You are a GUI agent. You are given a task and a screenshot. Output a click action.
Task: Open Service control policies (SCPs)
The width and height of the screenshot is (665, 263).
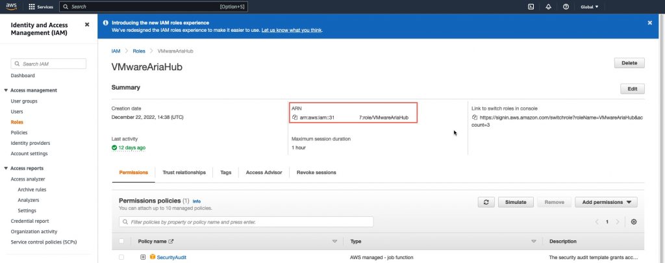point(44,242)
